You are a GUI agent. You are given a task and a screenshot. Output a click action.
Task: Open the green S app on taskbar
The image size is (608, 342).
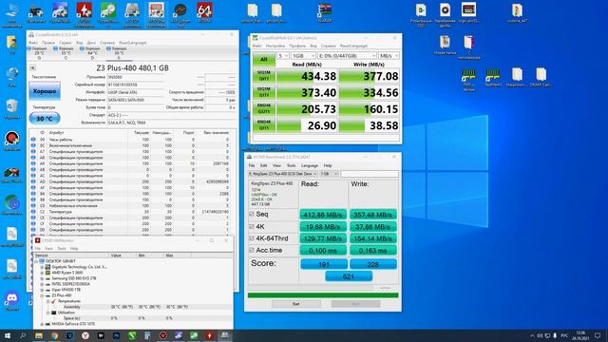point(132,335)
